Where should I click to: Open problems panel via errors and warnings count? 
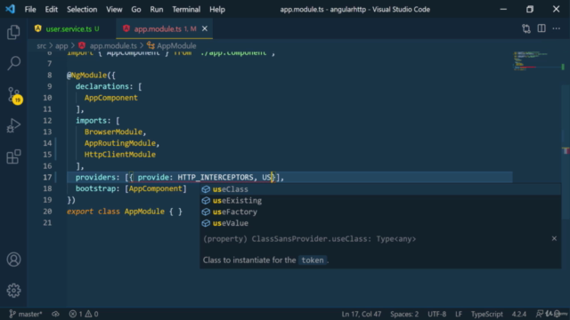point(84,314)
